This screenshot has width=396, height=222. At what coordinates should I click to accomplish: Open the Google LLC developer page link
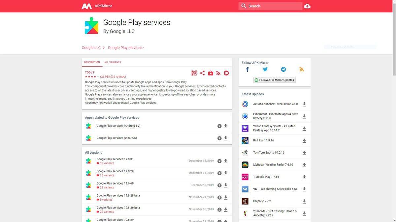[x=91, y=48]
